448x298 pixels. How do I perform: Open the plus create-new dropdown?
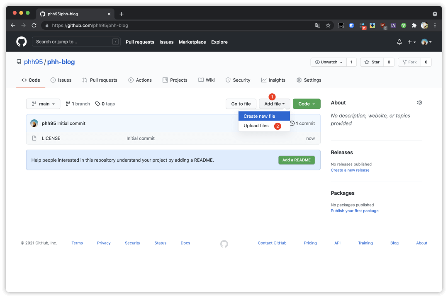[411, 42]
